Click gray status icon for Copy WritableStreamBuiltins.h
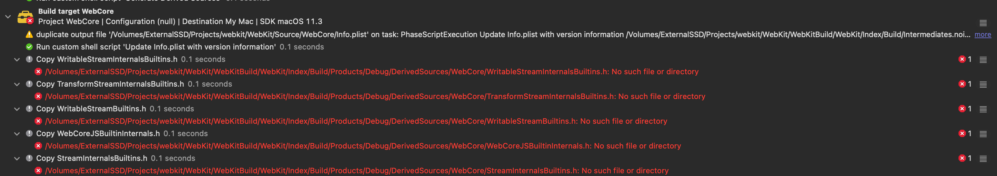This screenshot has width=997, height=176. (29, 109)
